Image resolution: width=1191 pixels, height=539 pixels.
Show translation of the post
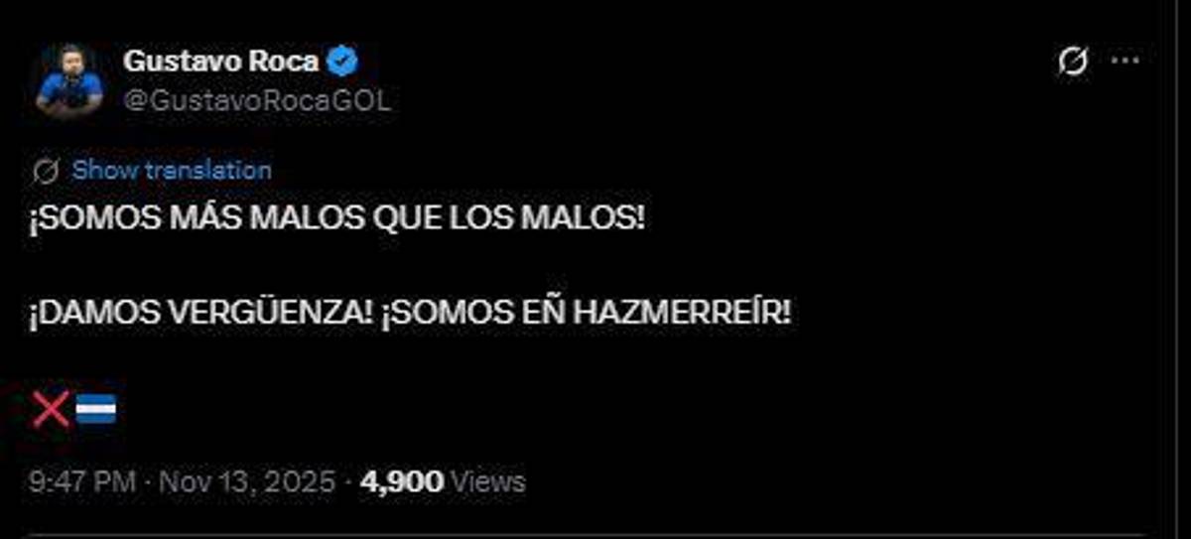click(x=172, y=170)
